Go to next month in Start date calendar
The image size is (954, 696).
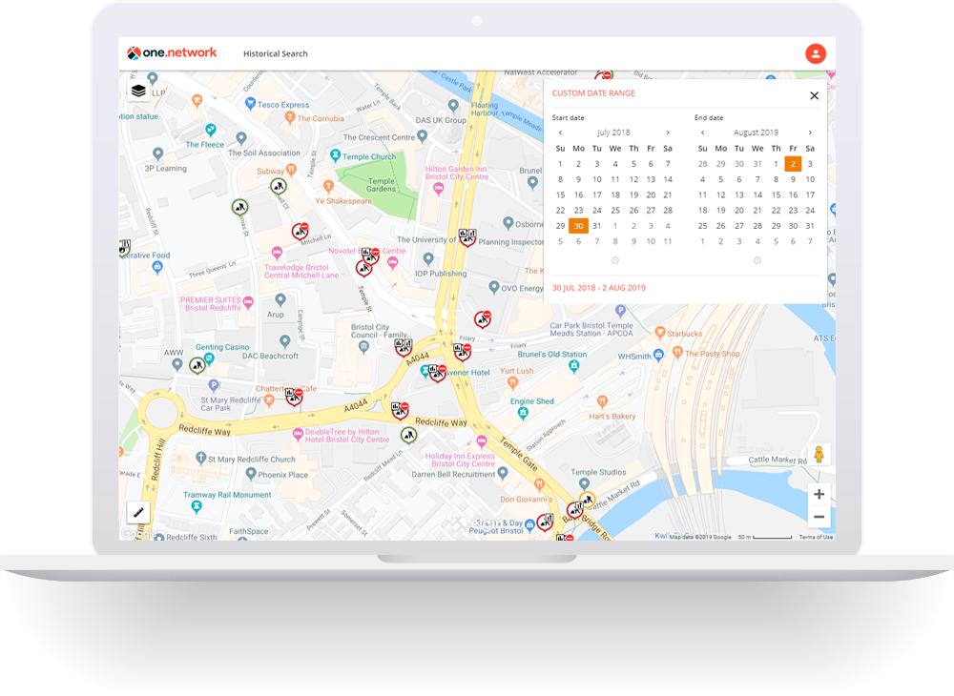[668, 133]
